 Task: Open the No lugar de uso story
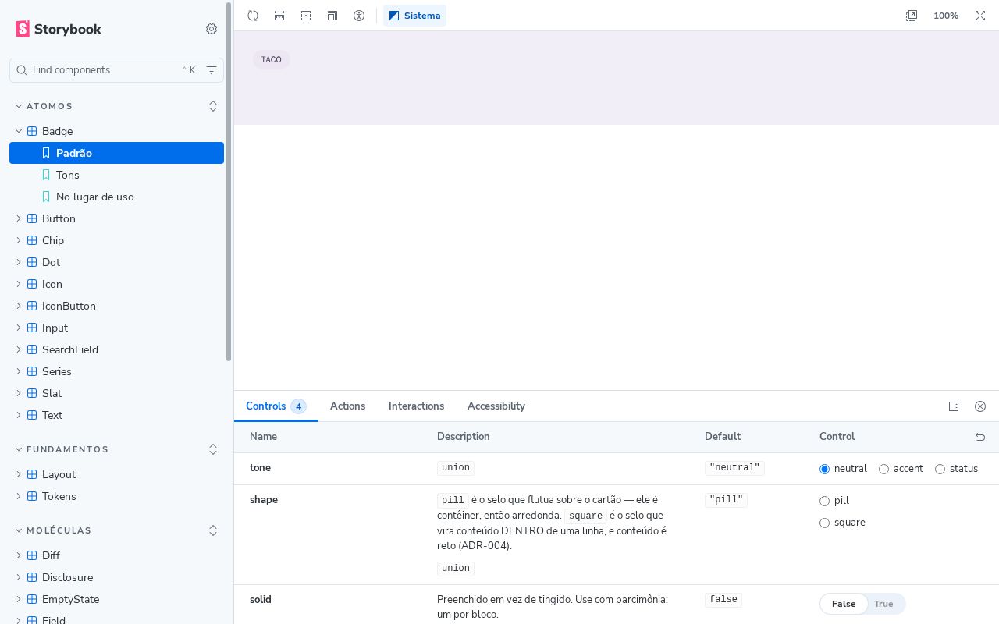coord(116,197)
